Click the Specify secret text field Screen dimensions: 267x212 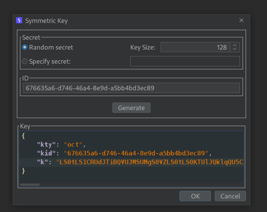coord(185,61)
